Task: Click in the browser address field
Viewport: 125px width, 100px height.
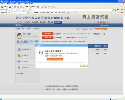Action: click(59, 10)
